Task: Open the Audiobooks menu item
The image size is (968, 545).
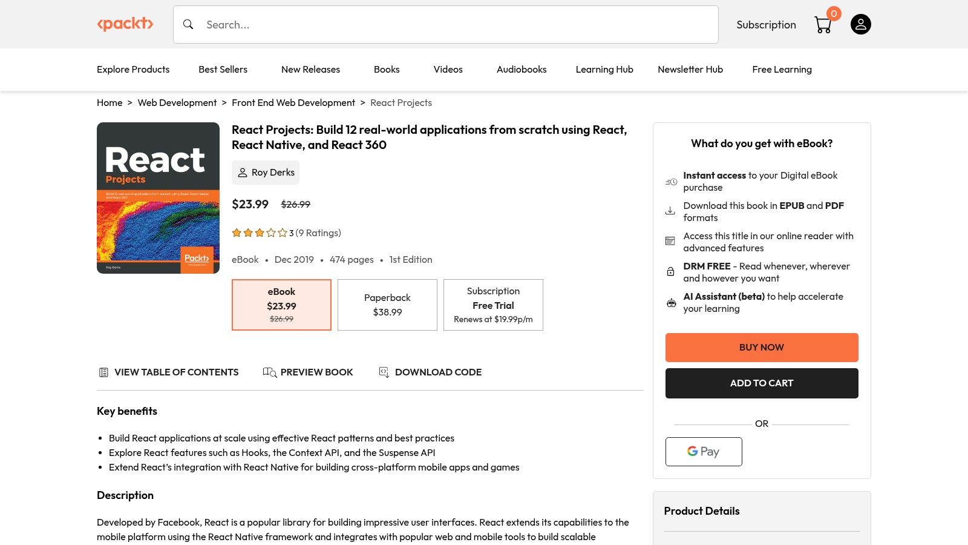Action: [x=522, y=70]
